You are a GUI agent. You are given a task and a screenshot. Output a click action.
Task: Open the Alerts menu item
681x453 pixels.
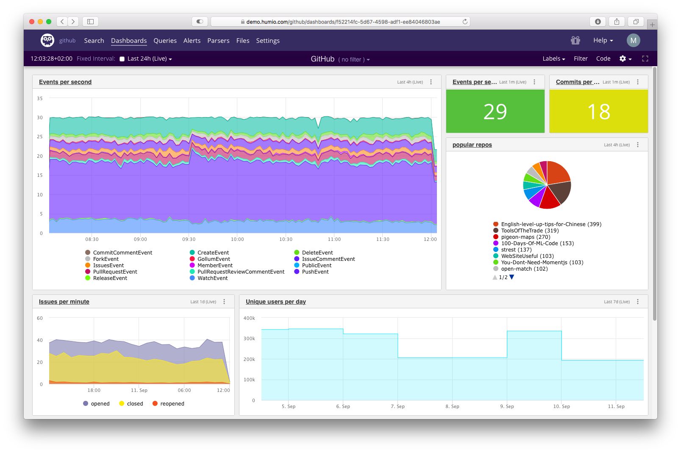(x=192, y=40)
